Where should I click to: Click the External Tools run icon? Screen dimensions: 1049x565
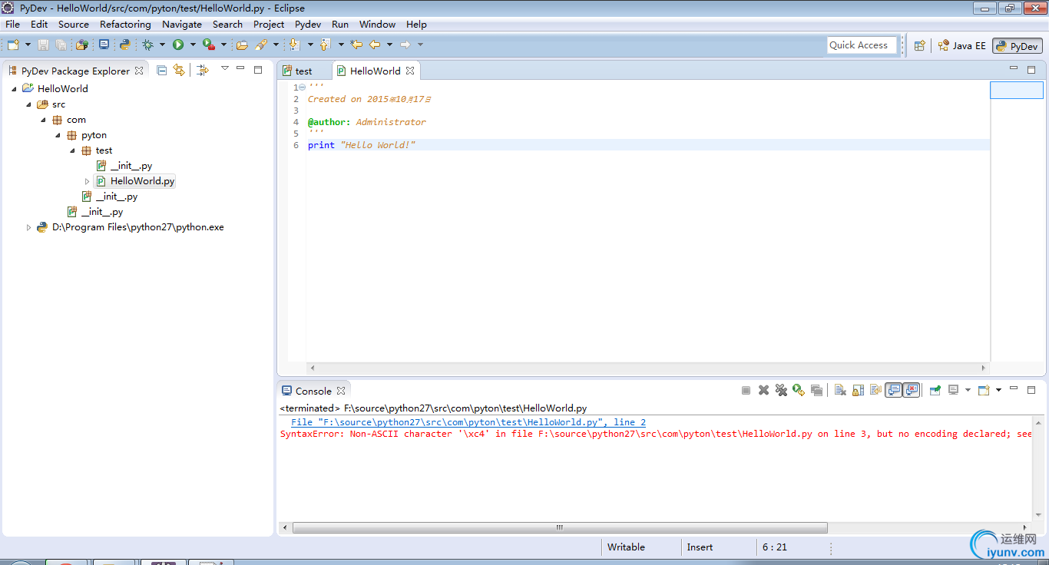point(209,45)
